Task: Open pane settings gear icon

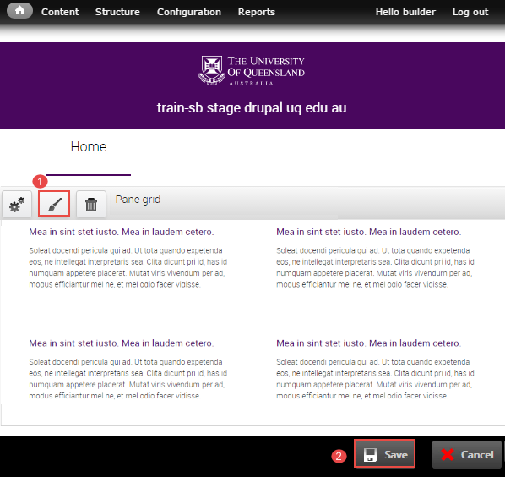Action: (x=17, y=204)
